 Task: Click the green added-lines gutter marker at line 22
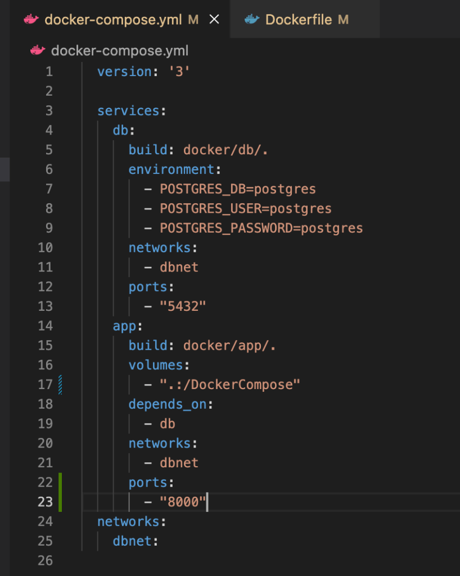[60, 483]
